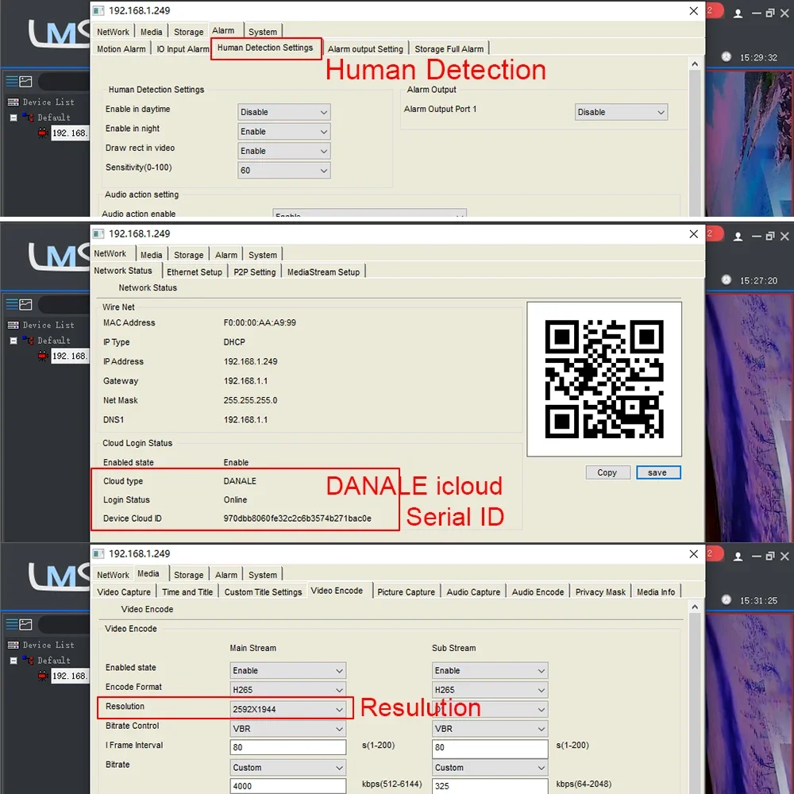Open the Main Stream Encode Format H265 dropdown

288,690
